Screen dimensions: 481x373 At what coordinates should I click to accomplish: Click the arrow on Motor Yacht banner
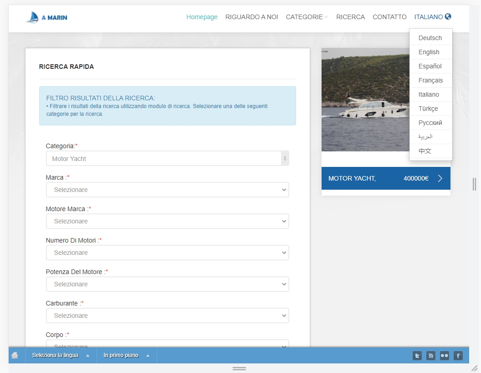pyautogui.click(x=440, y=178)
